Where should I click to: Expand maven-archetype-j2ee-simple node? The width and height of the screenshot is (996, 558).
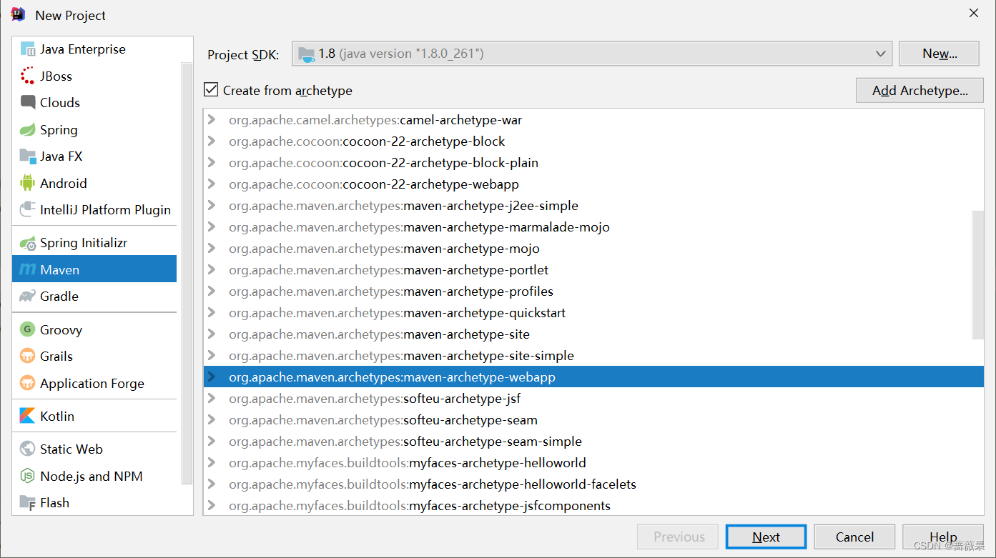coord(212,206)
